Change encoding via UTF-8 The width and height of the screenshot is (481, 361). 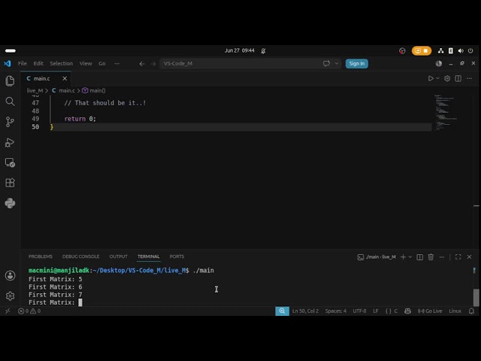(x=359, y=311)
